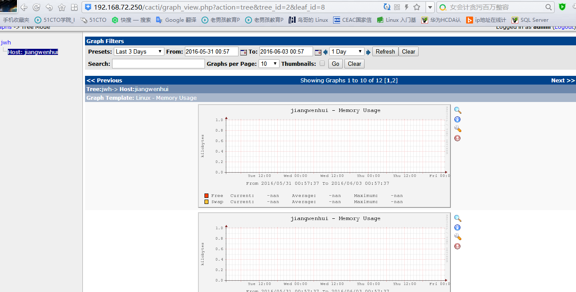Open the first jiangwenhui Memory Usage graph image
Image resolution: width=576 pixels, height=292 pixels.
pyautogui.click(x=324, y=156)
